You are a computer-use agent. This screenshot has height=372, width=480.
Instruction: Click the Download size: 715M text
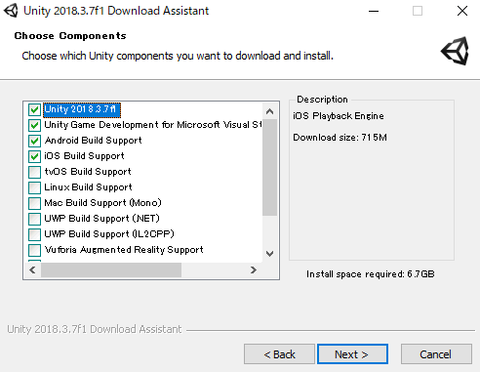(x=340, y=138)
